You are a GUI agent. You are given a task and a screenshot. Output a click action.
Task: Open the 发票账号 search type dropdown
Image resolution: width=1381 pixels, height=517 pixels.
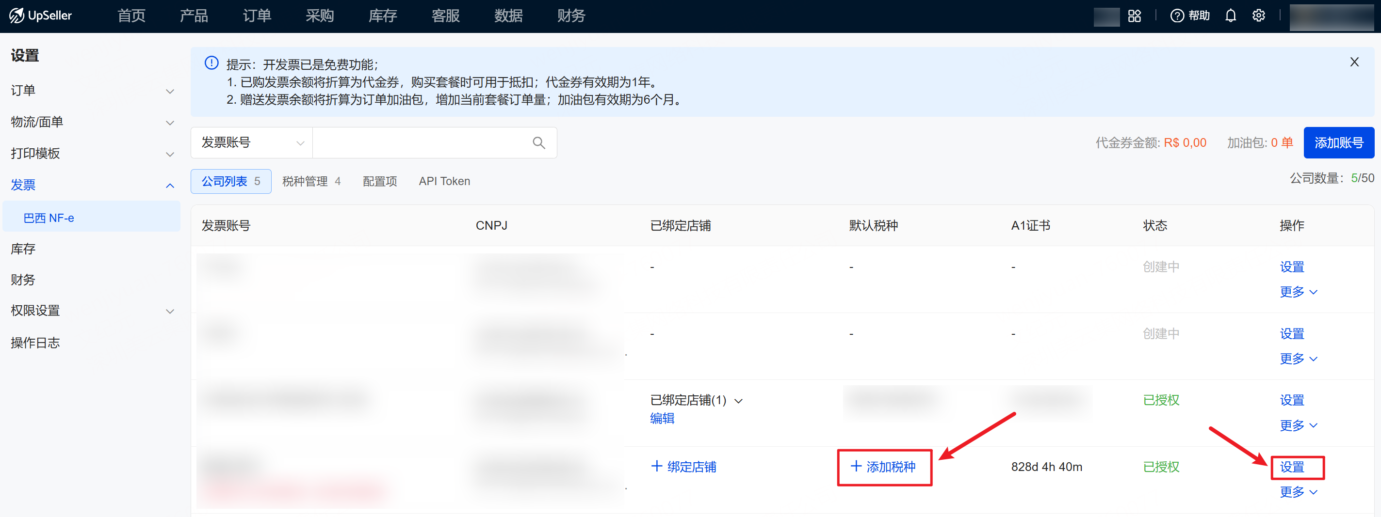pyautogui.click(x=251, y=142)
